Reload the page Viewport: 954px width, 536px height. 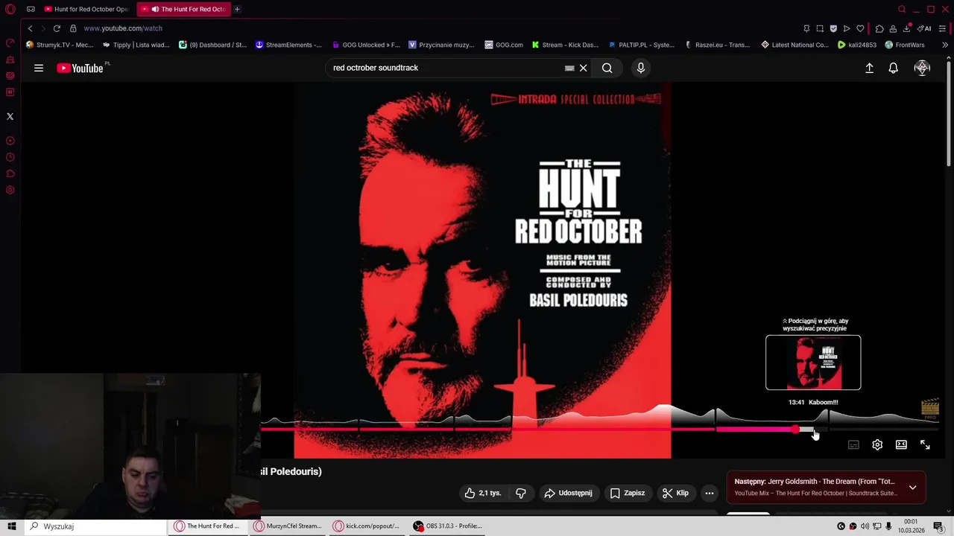pyautogui.click(x=57, y=28)
